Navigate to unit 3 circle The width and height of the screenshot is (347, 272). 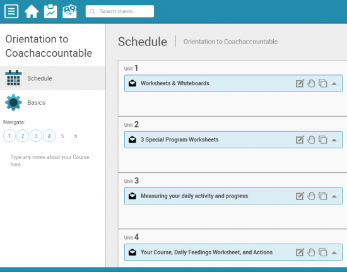pyautogui.click(x=36, y=136)
